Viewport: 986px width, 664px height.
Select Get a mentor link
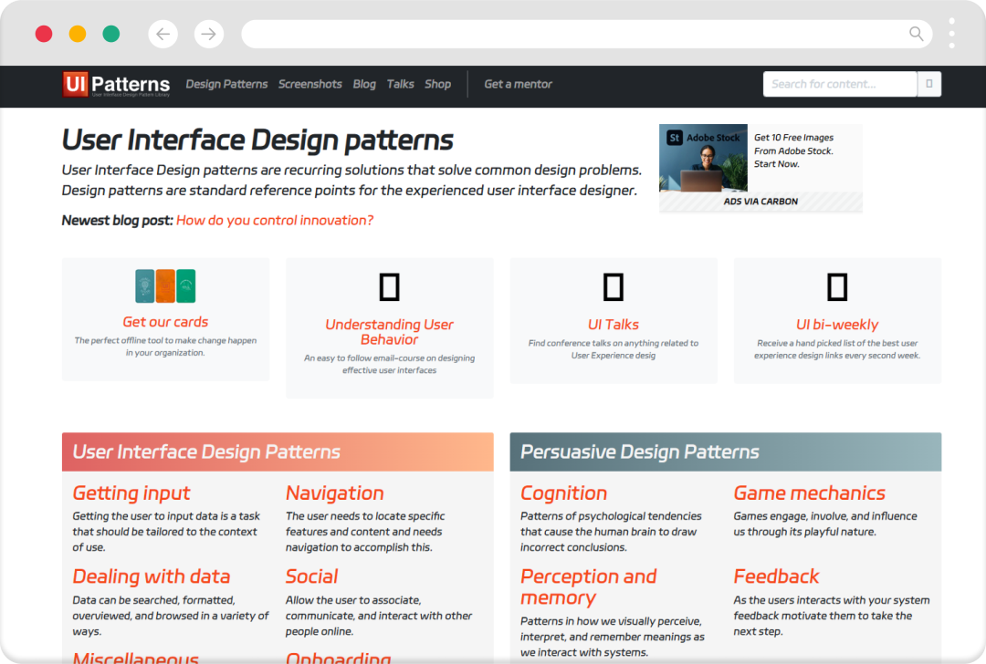point(518,84)
